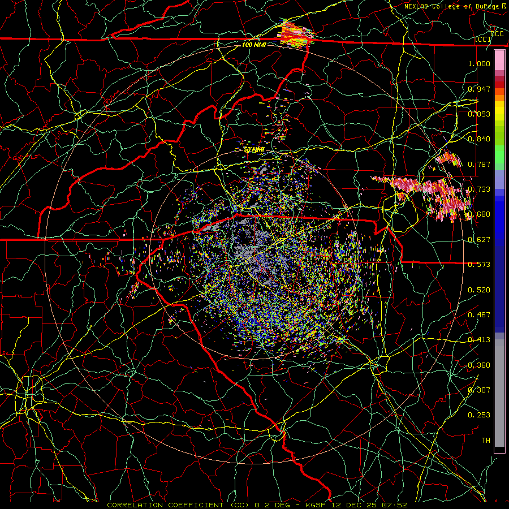Screen dimensions: 509x509
Task: Select the 0.893 legend value
Action: (x=479, y=114)
